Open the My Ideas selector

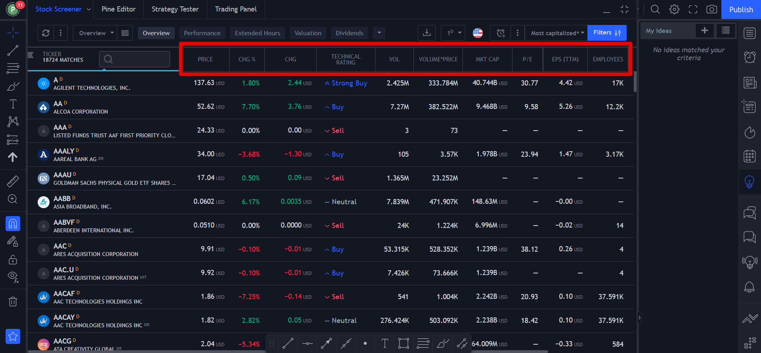coord(668,30)
